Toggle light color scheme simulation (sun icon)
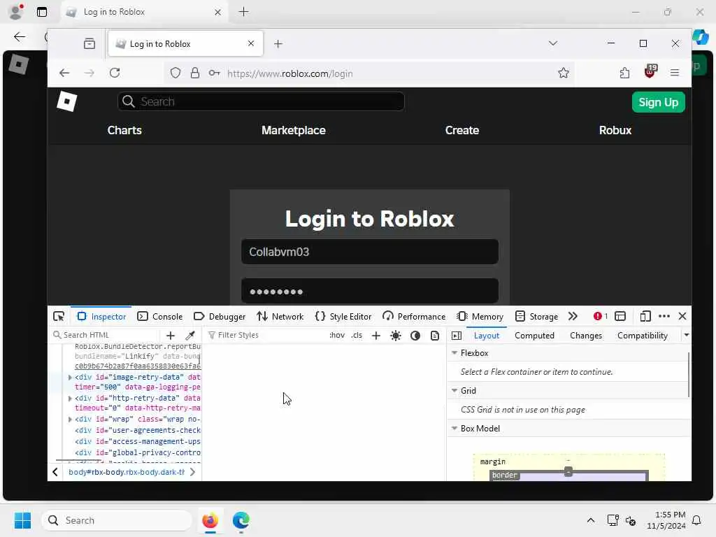Viewport: 716px width, 537px height. point(396,336)
